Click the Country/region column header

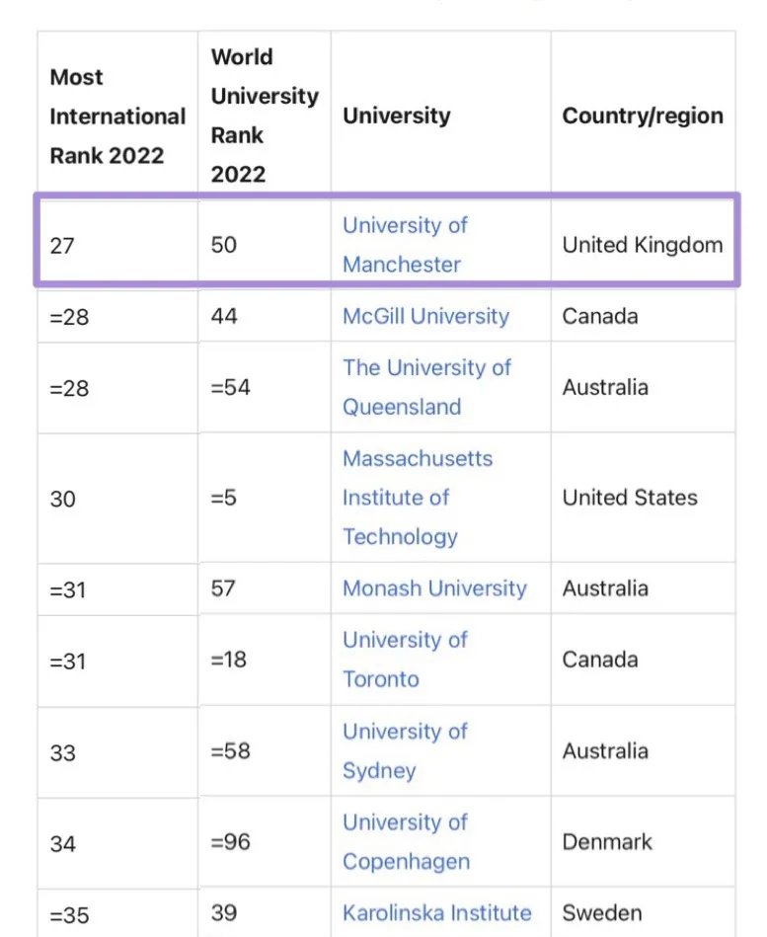click(643, 116)
